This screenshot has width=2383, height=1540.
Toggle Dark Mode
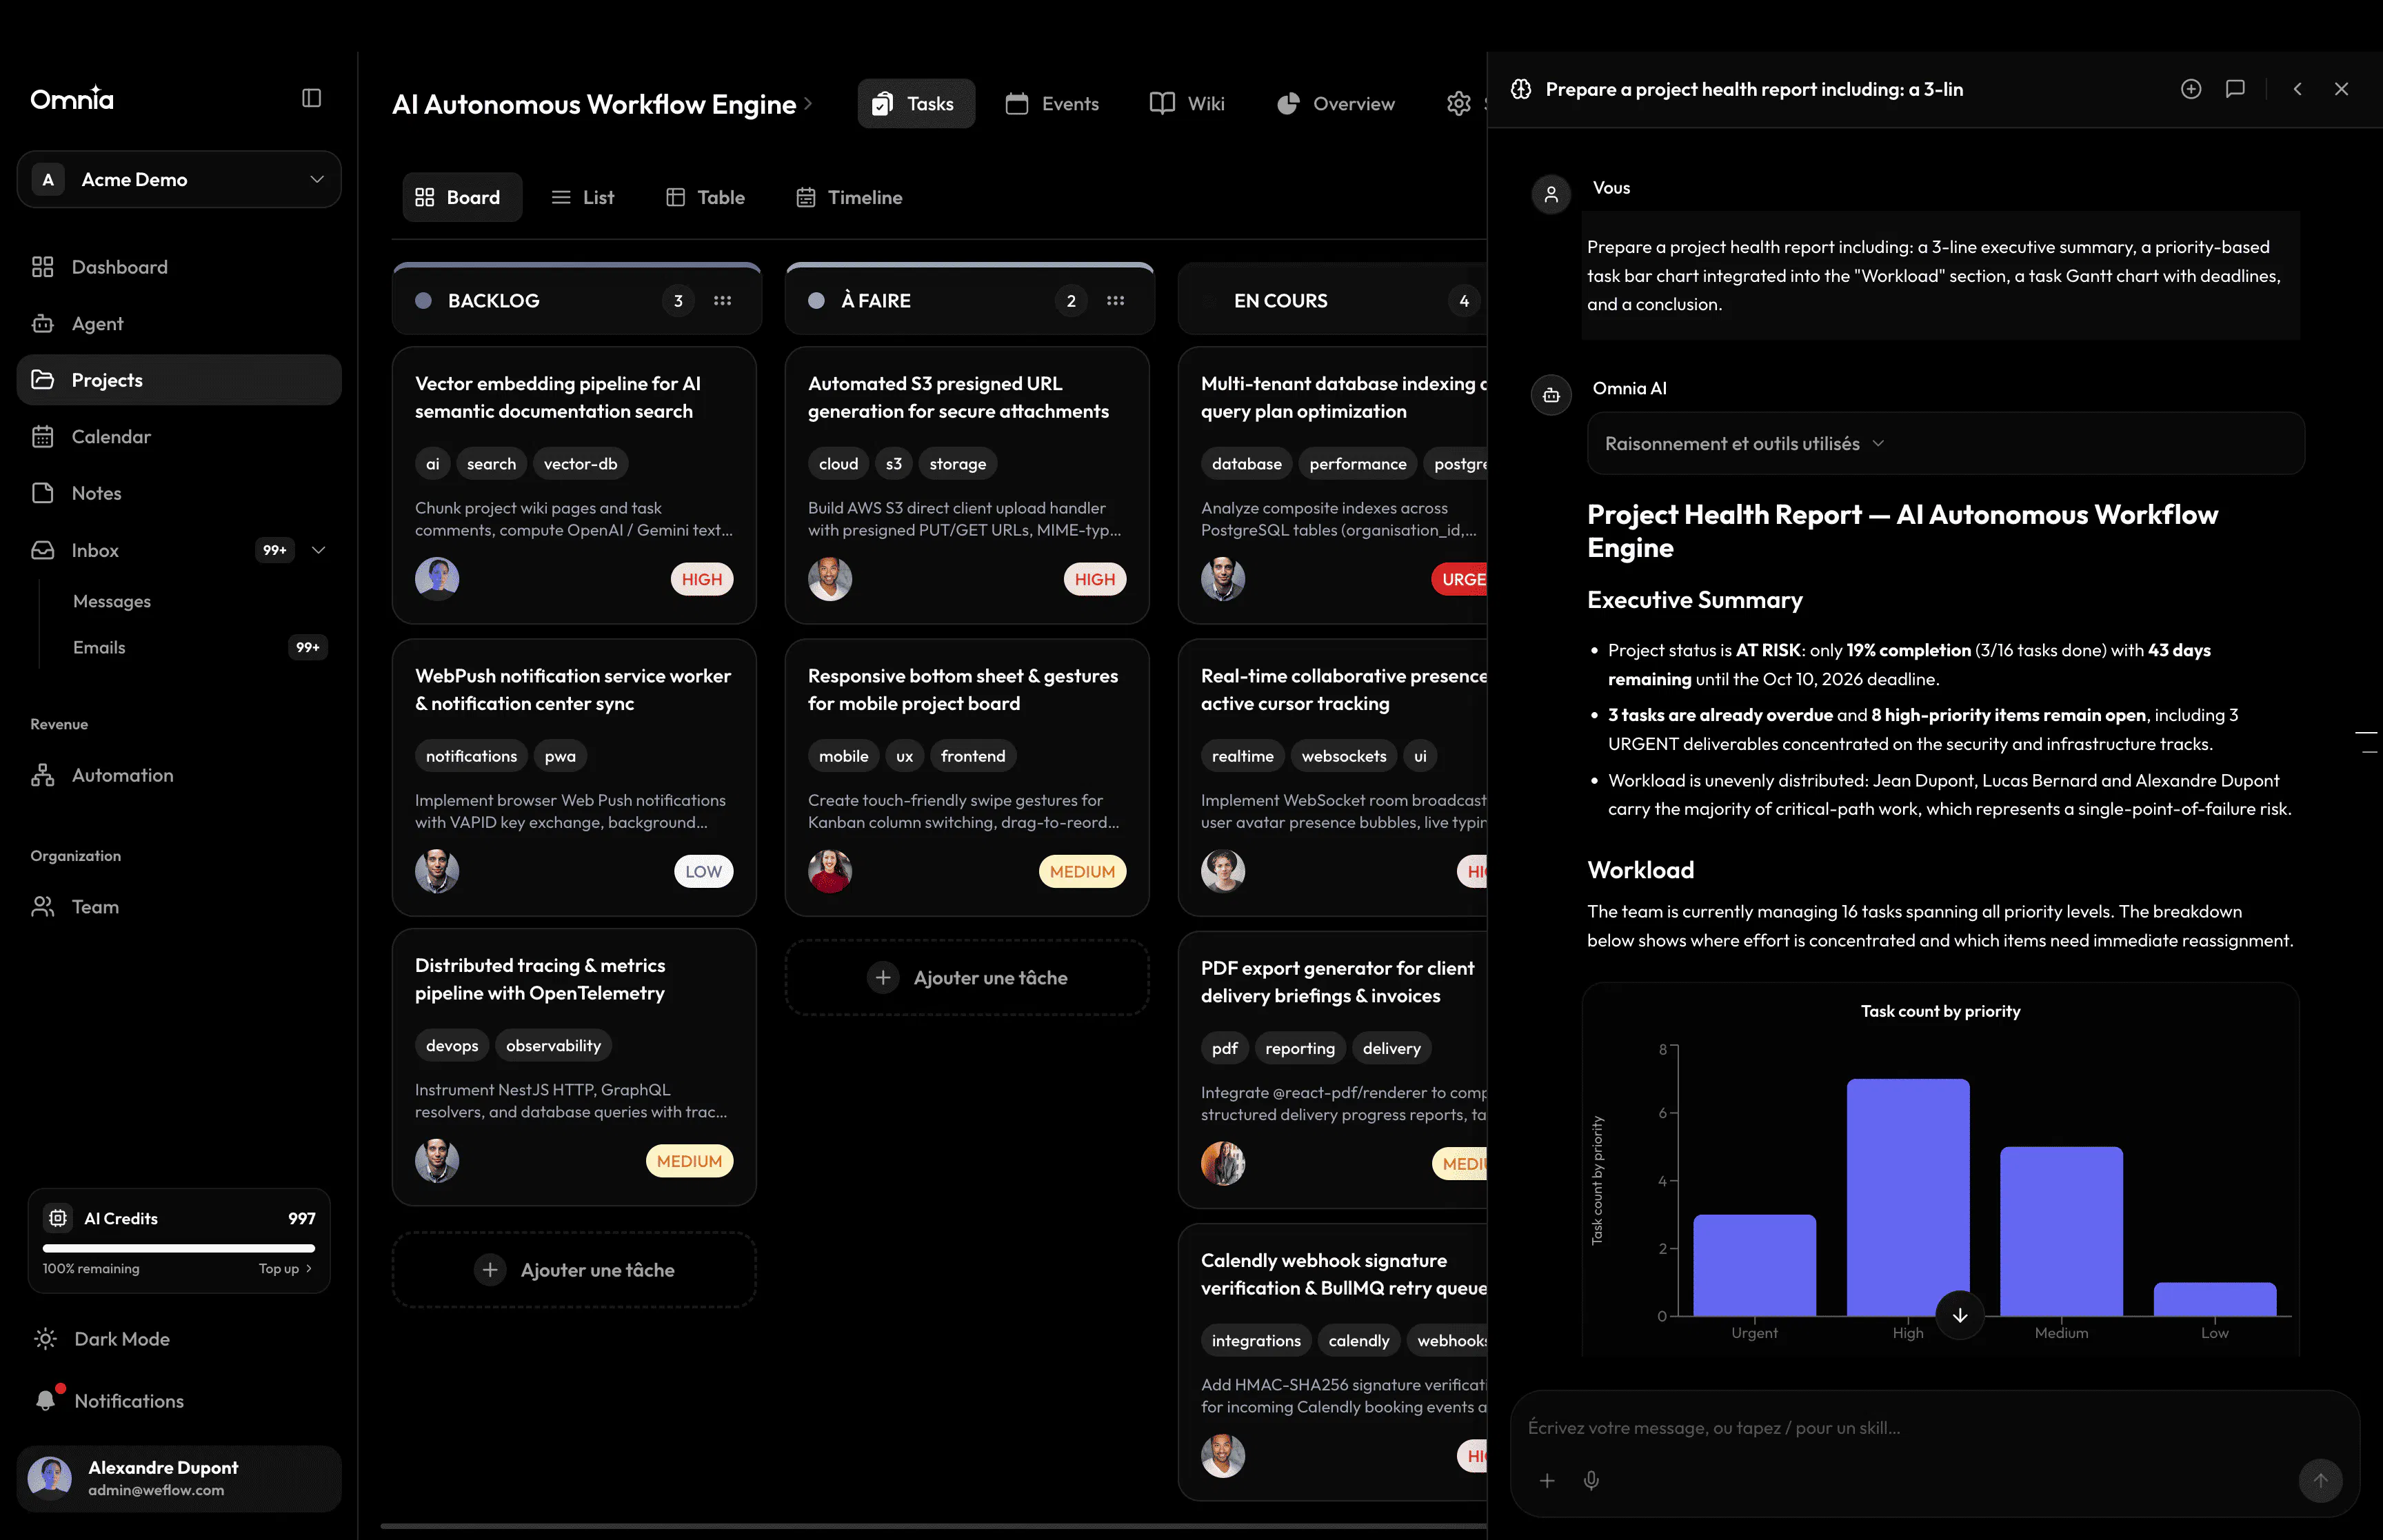(102, 1339)
